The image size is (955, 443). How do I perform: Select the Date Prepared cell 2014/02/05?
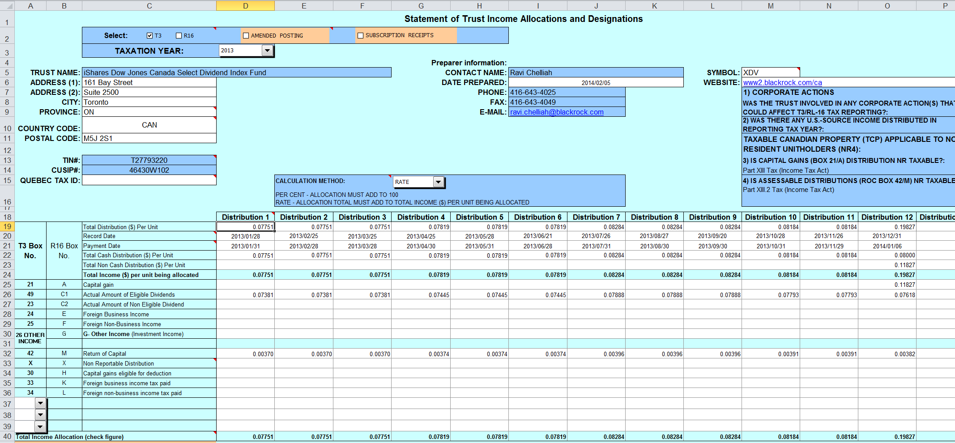596,82
